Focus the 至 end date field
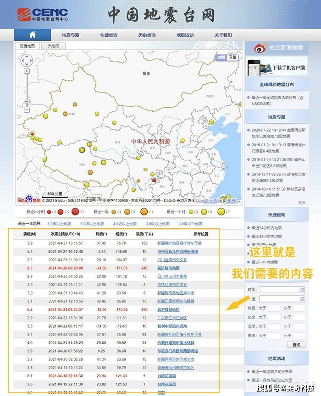This screenshot has height=396, width=321. click(x=282, y=299)
